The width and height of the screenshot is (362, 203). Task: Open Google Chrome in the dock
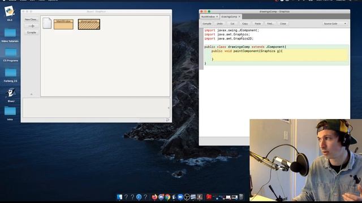[x=167, y=197]
